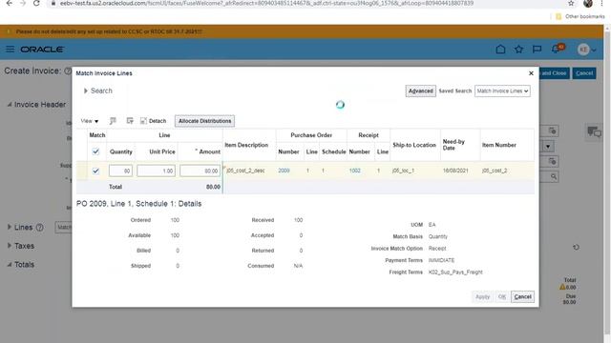Select need-by date 16/08/2021 cell
This screenshot has height=343, width=611.
pyautogui.click(x=455, y=171)
